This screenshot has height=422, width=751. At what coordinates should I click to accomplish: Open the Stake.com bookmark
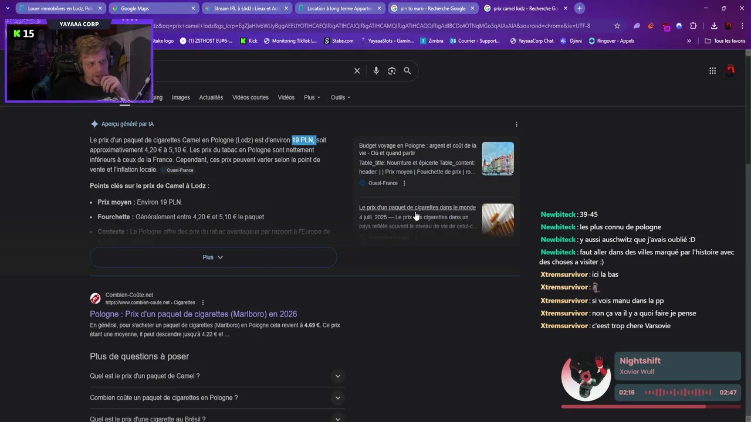tap(339, 41)
